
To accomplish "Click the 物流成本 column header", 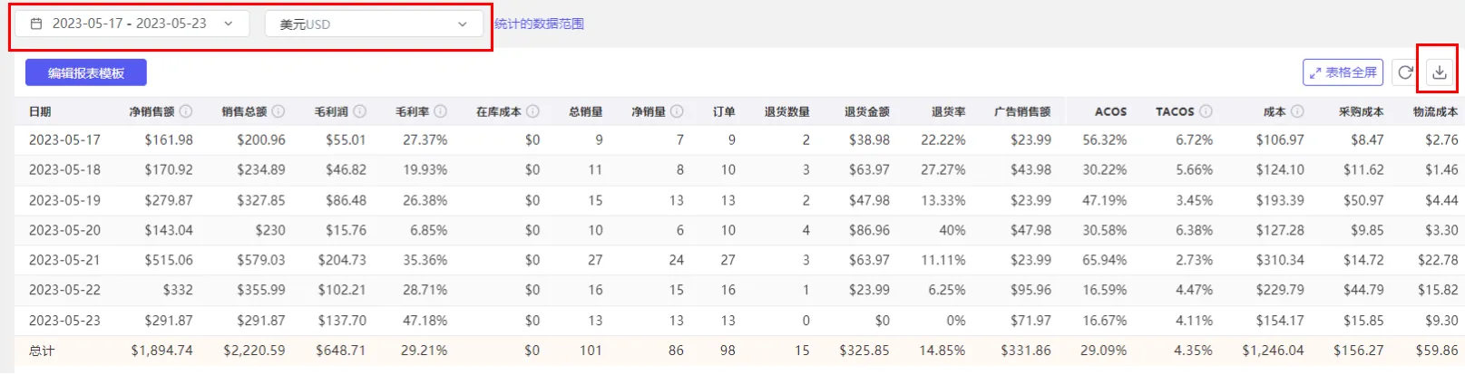I will [1435, 111].
